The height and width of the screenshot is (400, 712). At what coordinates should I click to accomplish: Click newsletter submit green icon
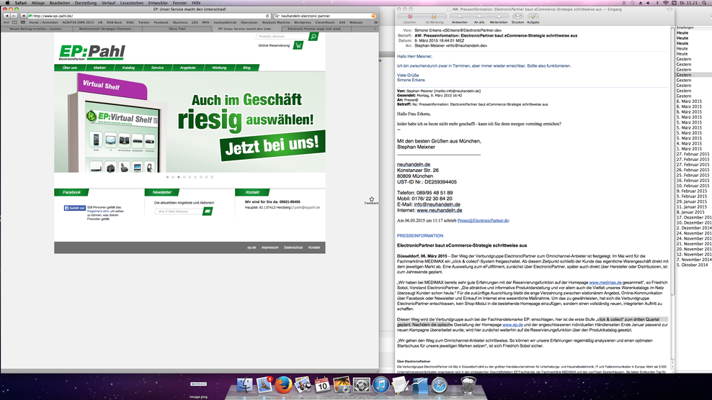pos(208,212)
